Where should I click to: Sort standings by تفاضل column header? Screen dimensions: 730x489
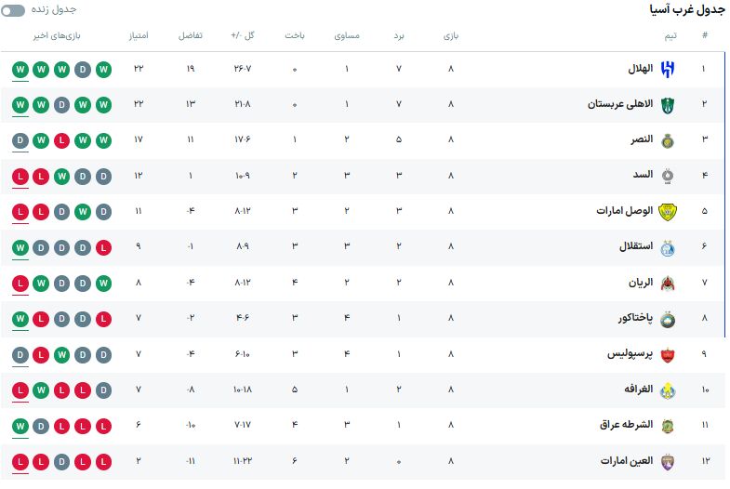(x=191, y=35)
